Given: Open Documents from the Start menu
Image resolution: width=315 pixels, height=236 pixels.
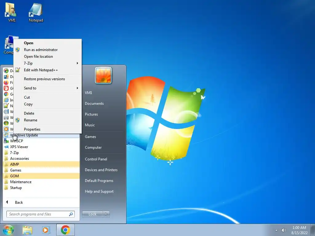Looking at the screenshot, I should pyautogui.click(x=94, y=104).
